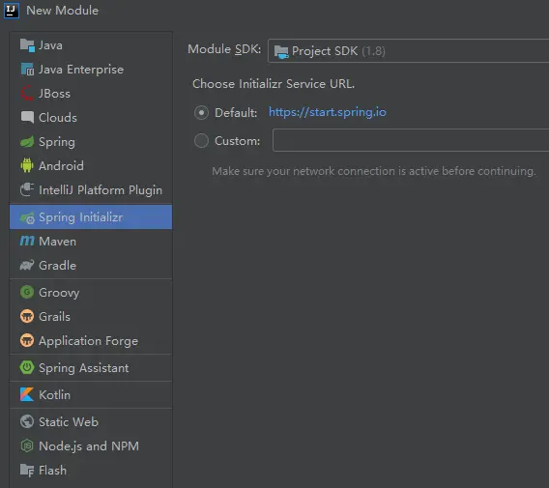Click the Custom URL input field
Viewport: 549px width, 488px height.
pyautogui.click(x=411, y=140)
